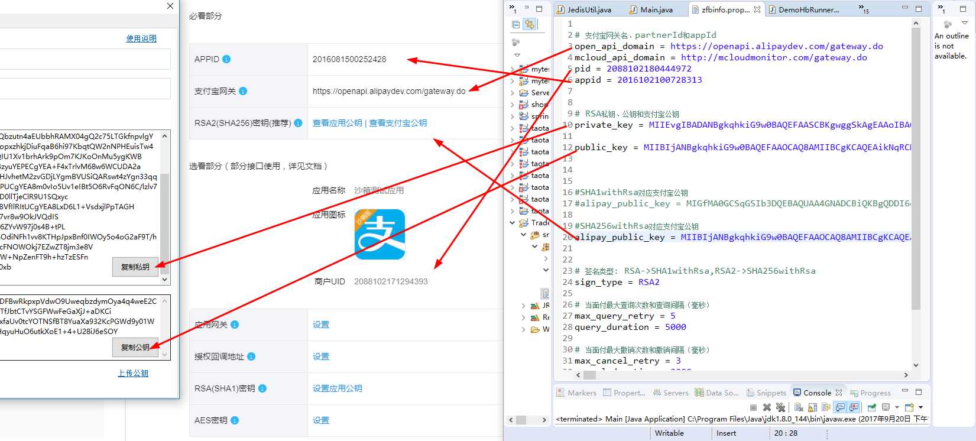Expand the shop project tree node
This screenshot has width=976, height=441.
[x=512, y=105]
